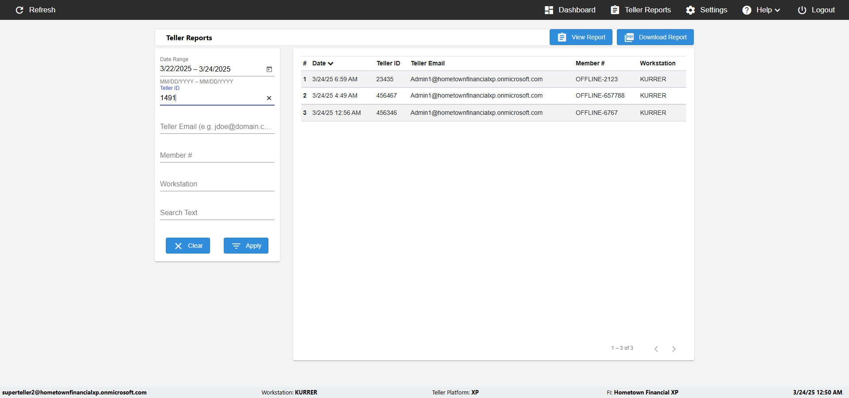Go to previous page of results
The height and width of the screenshot is (398, 849).
tap(656, 349)
